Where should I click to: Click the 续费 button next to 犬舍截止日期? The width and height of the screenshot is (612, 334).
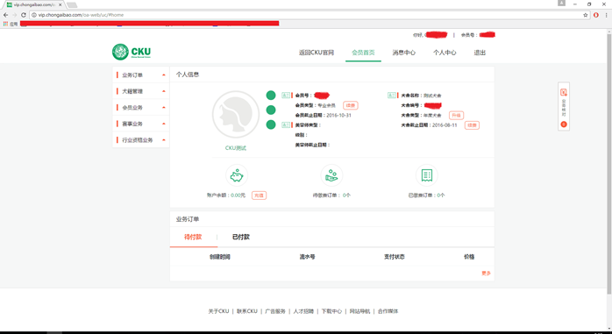tap(472, 125)
